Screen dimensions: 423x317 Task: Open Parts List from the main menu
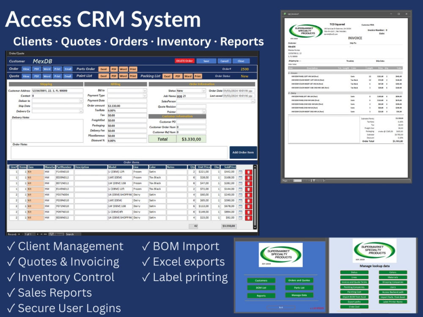pos(299,288)
